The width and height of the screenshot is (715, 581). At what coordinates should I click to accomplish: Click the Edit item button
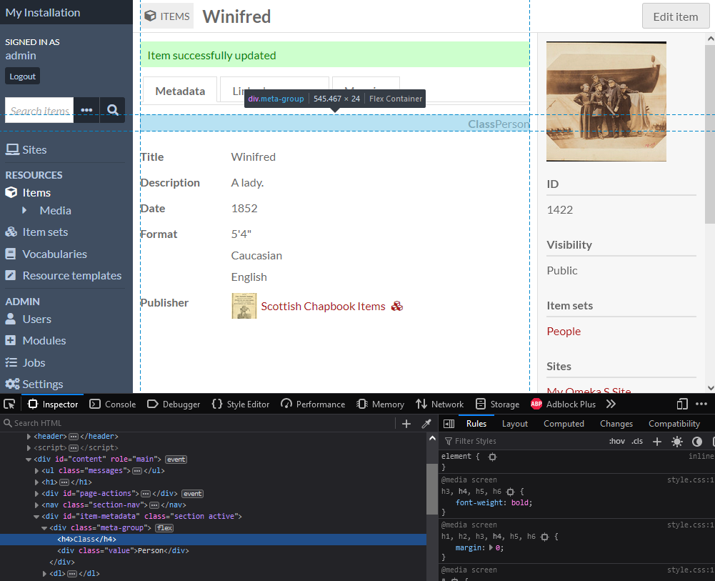click(674, 16)
